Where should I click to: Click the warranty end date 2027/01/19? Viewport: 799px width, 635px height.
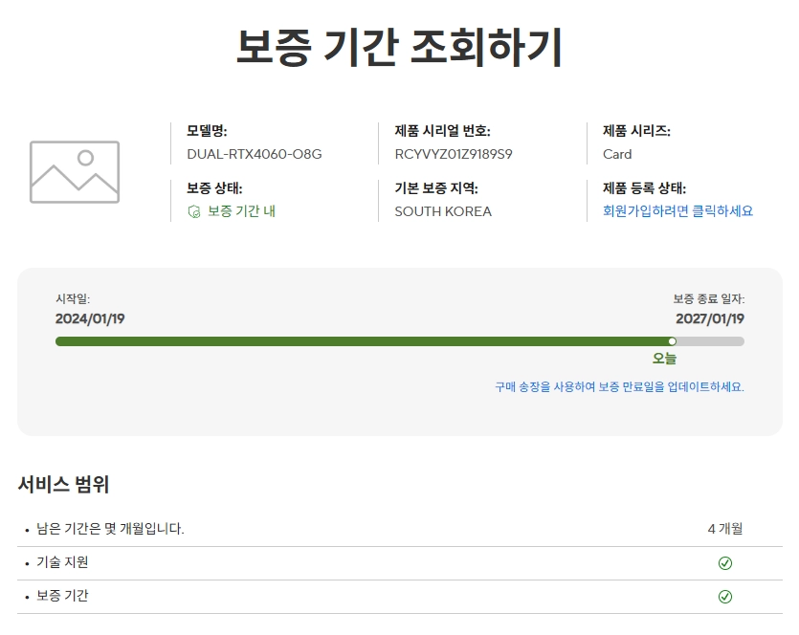pyautogui.click(x=710, y=318)
